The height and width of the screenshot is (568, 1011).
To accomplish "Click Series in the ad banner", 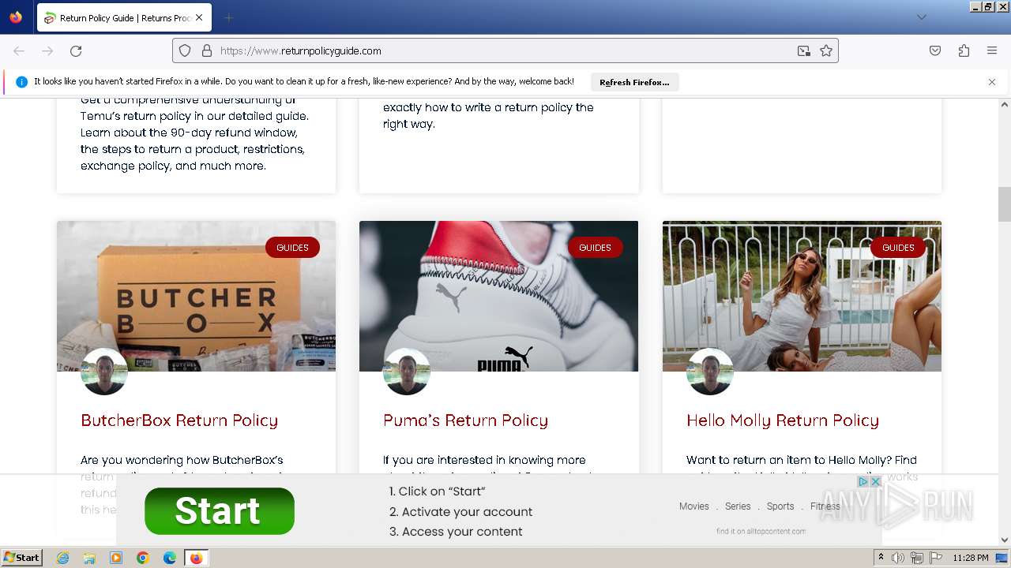I will click(x=738, y=506).
